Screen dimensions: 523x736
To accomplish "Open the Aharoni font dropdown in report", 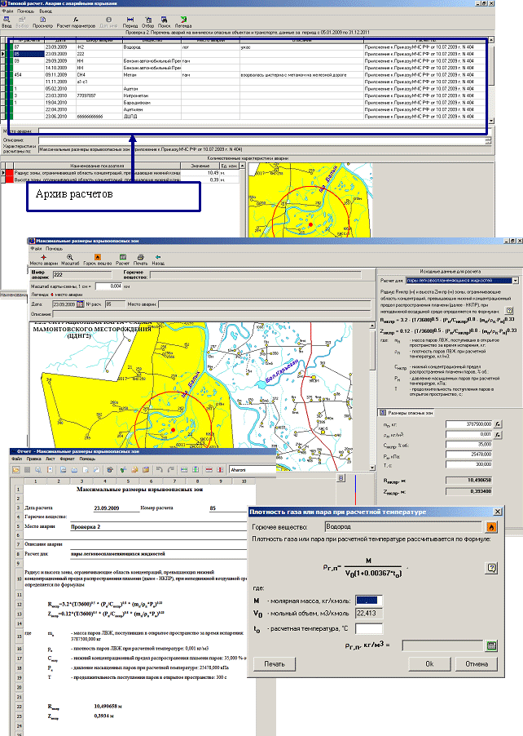I will tap(245, 470).
